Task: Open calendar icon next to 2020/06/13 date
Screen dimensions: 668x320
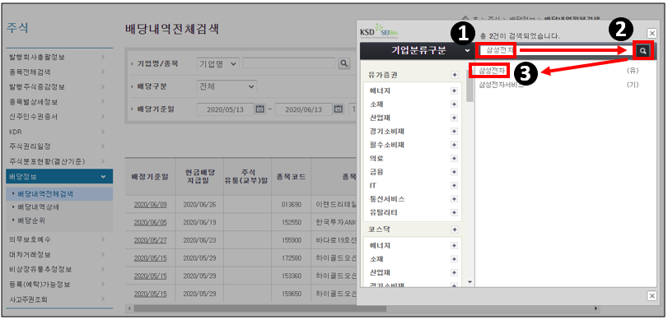Action: pos(339,109)
